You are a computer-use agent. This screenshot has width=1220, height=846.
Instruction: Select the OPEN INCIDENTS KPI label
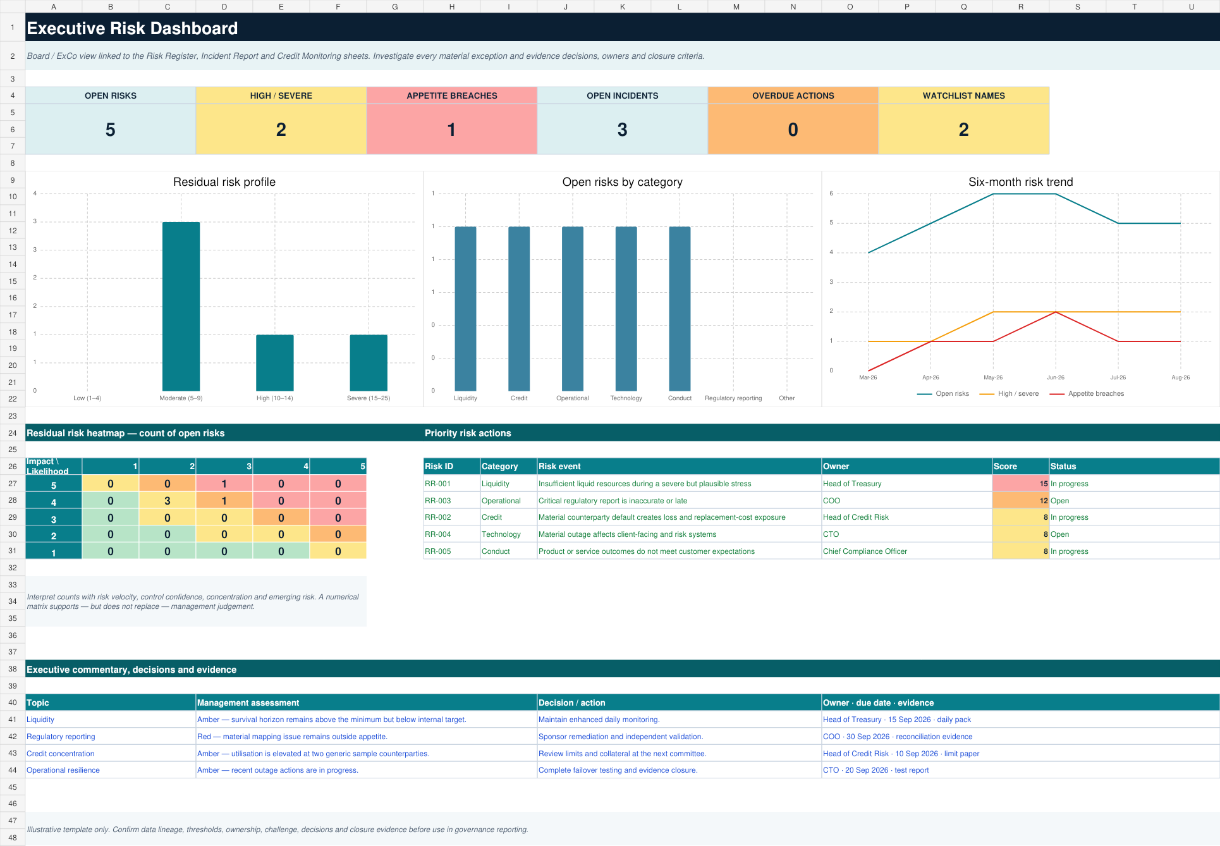623,95
